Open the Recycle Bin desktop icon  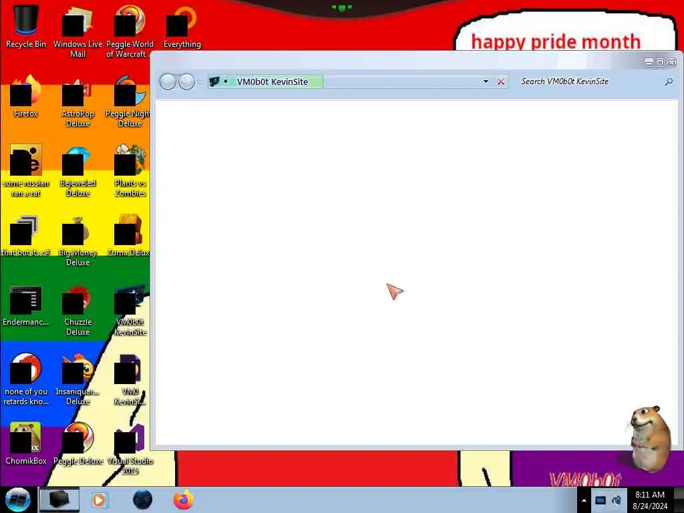pyautogui.click(x=26, y=25)
